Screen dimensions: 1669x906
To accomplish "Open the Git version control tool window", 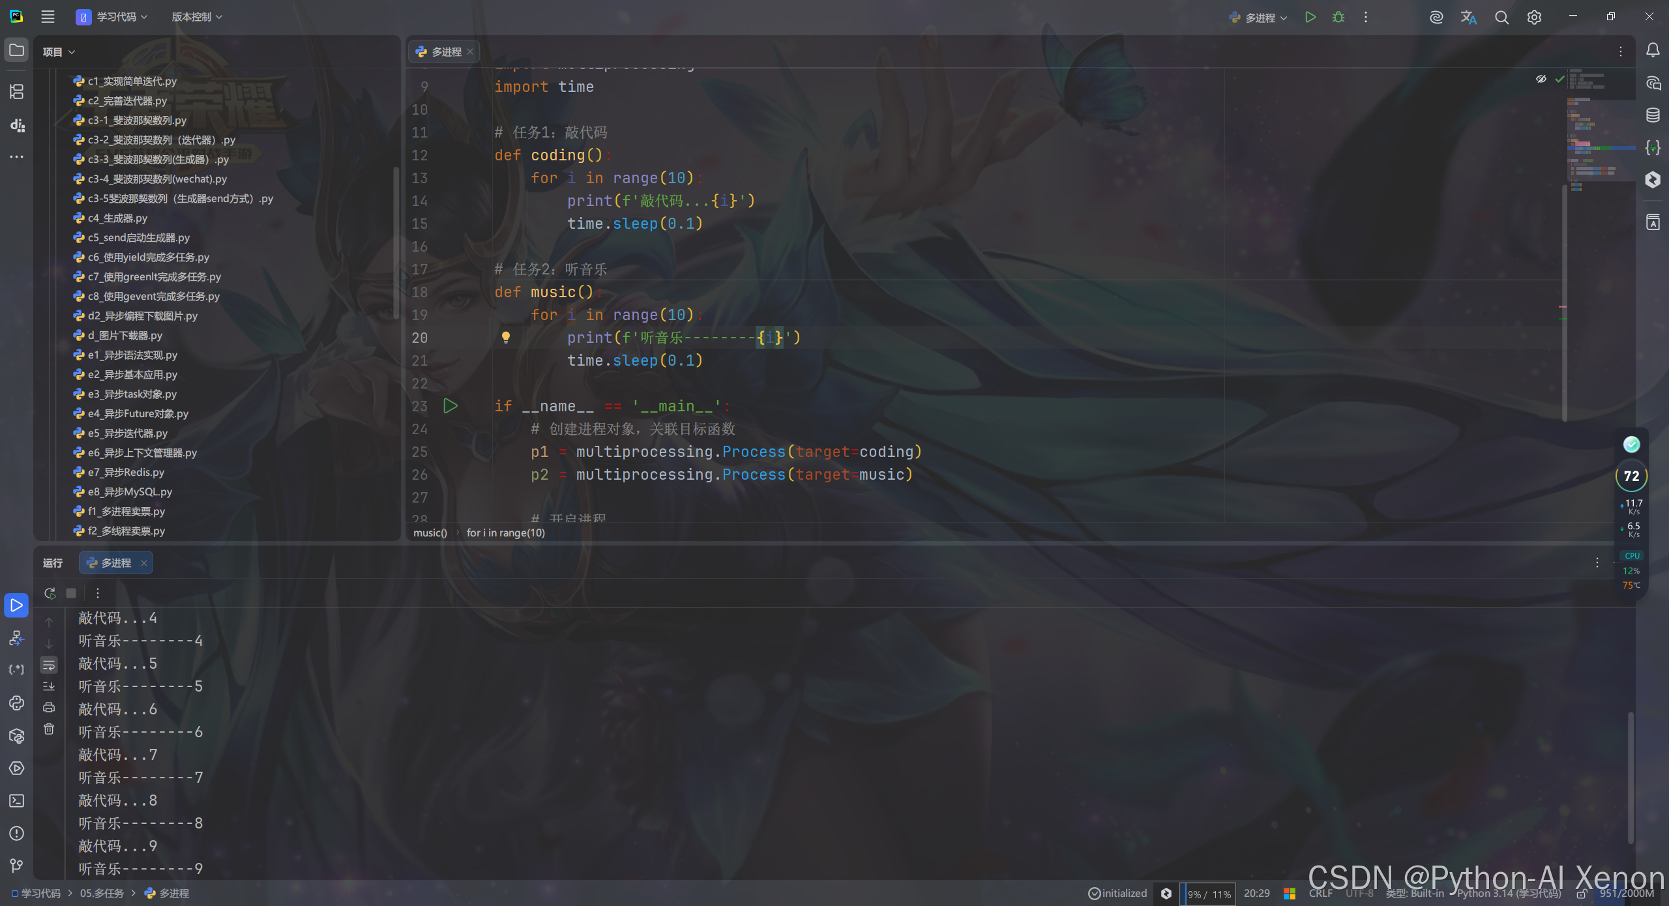I will click(17, 866).
